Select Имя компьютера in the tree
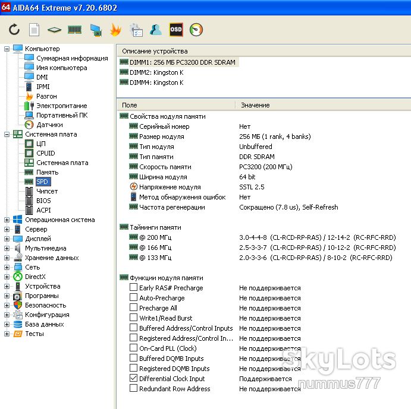The image size is (411, 409). (x=62, y=68)
